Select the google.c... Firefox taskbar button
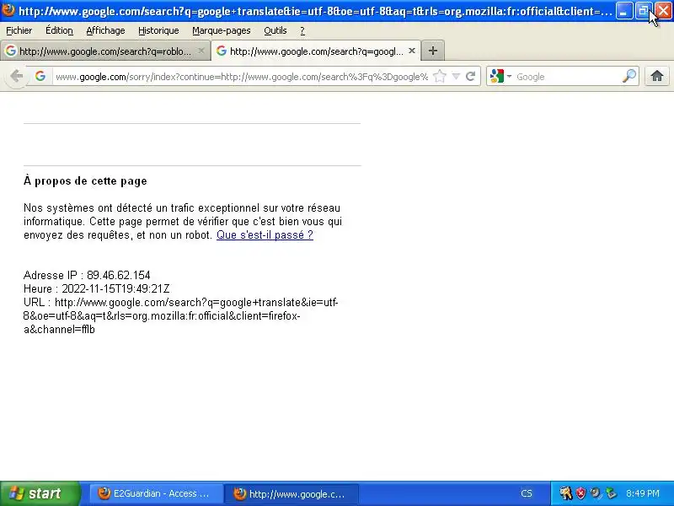The height and width of the screenshot is (506, 674). (291, 493)
